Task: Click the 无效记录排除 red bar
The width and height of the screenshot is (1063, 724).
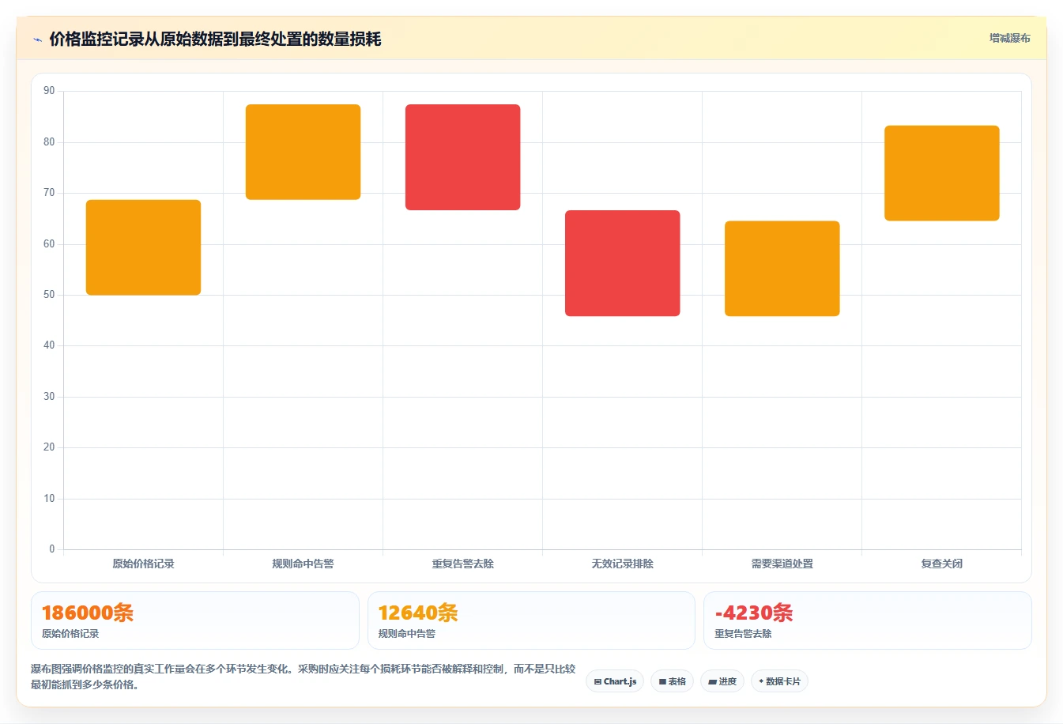Action: pyautogui.click(x=622, y=263)
